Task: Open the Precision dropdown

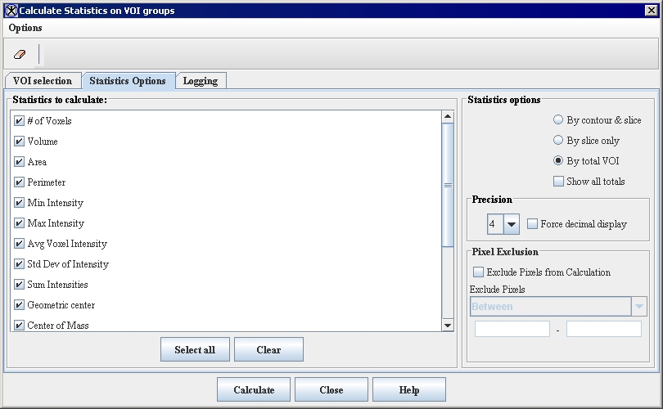Action: 512,224
